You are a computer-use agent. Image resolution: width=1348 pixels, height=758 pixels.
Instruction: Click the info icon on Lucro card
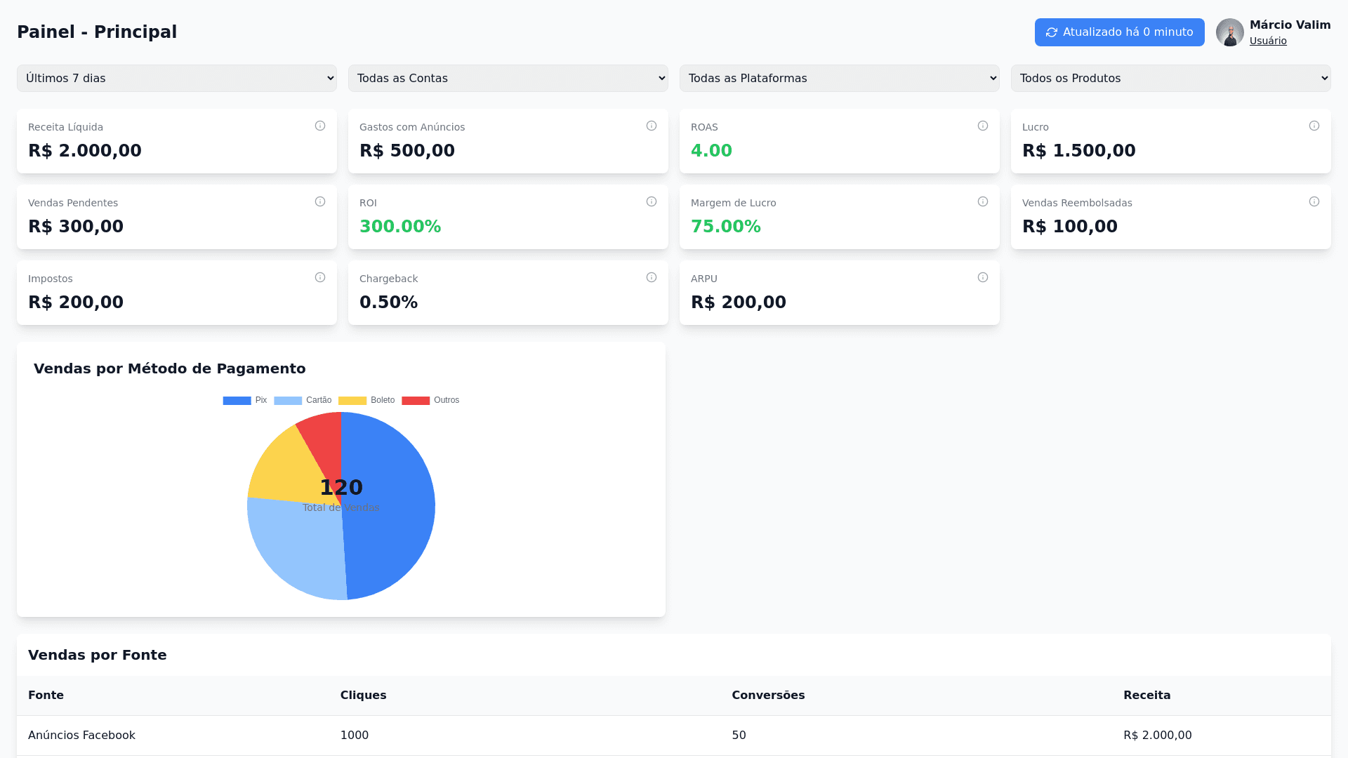1314,126
